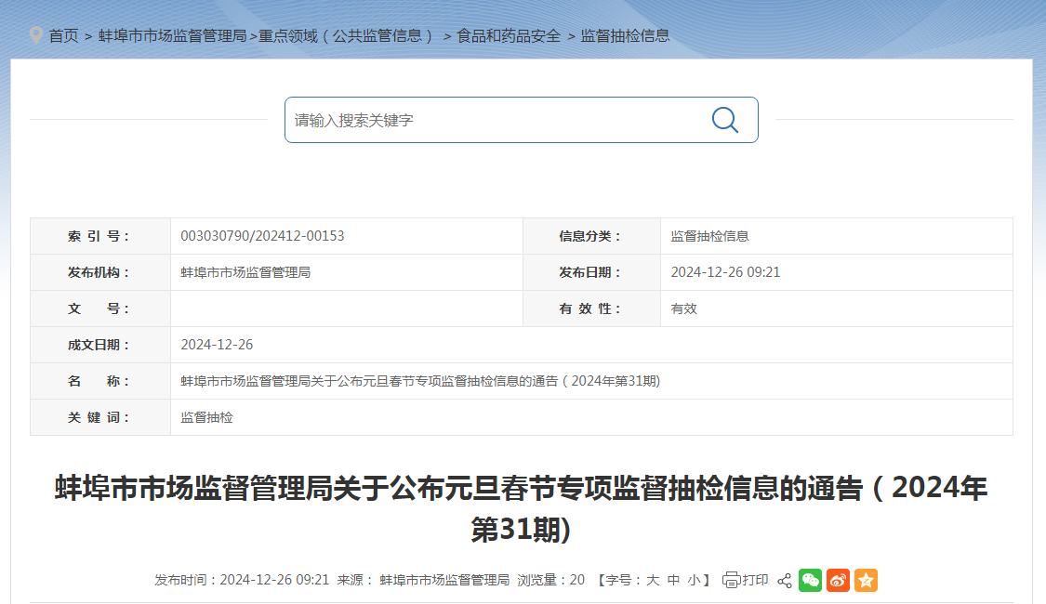The height and width of the screenshot is (604, 1046).
Task: Click the 有效性 label cell
Action: click(591, 309)
